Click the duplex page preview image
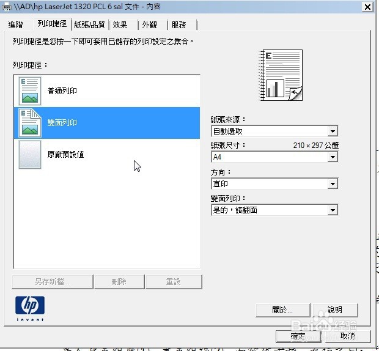 [281, 75]
